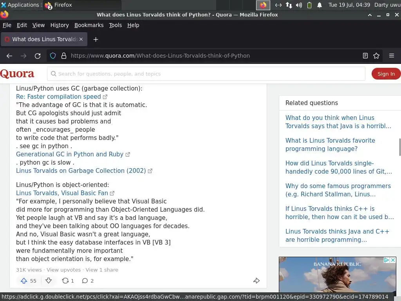Open the volume control in system tray
This screenshot has width=401, height=301.
[x=299, y=5]
